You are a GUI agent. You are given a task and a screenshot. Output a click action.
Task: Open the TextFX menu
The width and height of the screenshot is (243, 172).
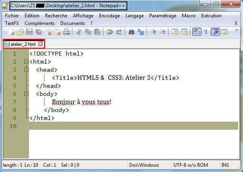(12, 23)
